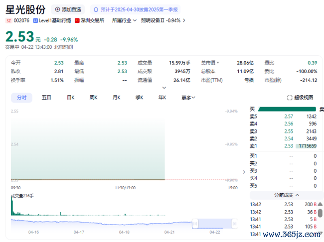Viewport: 324px width, 242px height.
Task: Click the stock name 星光股份
Action: click(x=25, y=9)
